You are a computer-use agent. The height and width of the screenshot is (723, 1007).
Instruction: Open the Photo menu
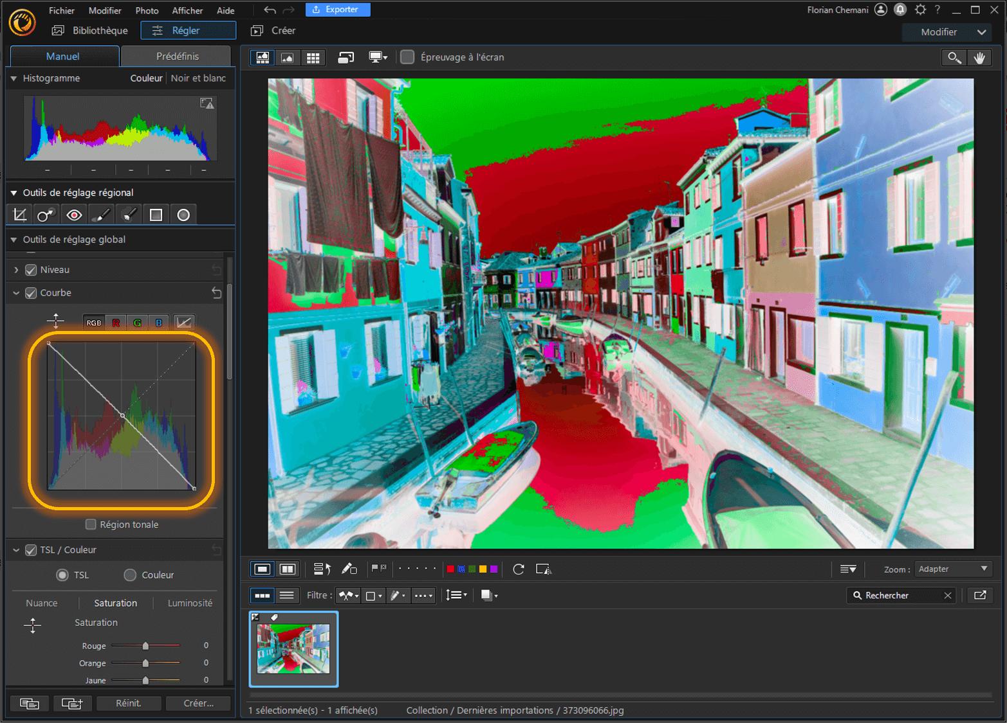[147, 10]
